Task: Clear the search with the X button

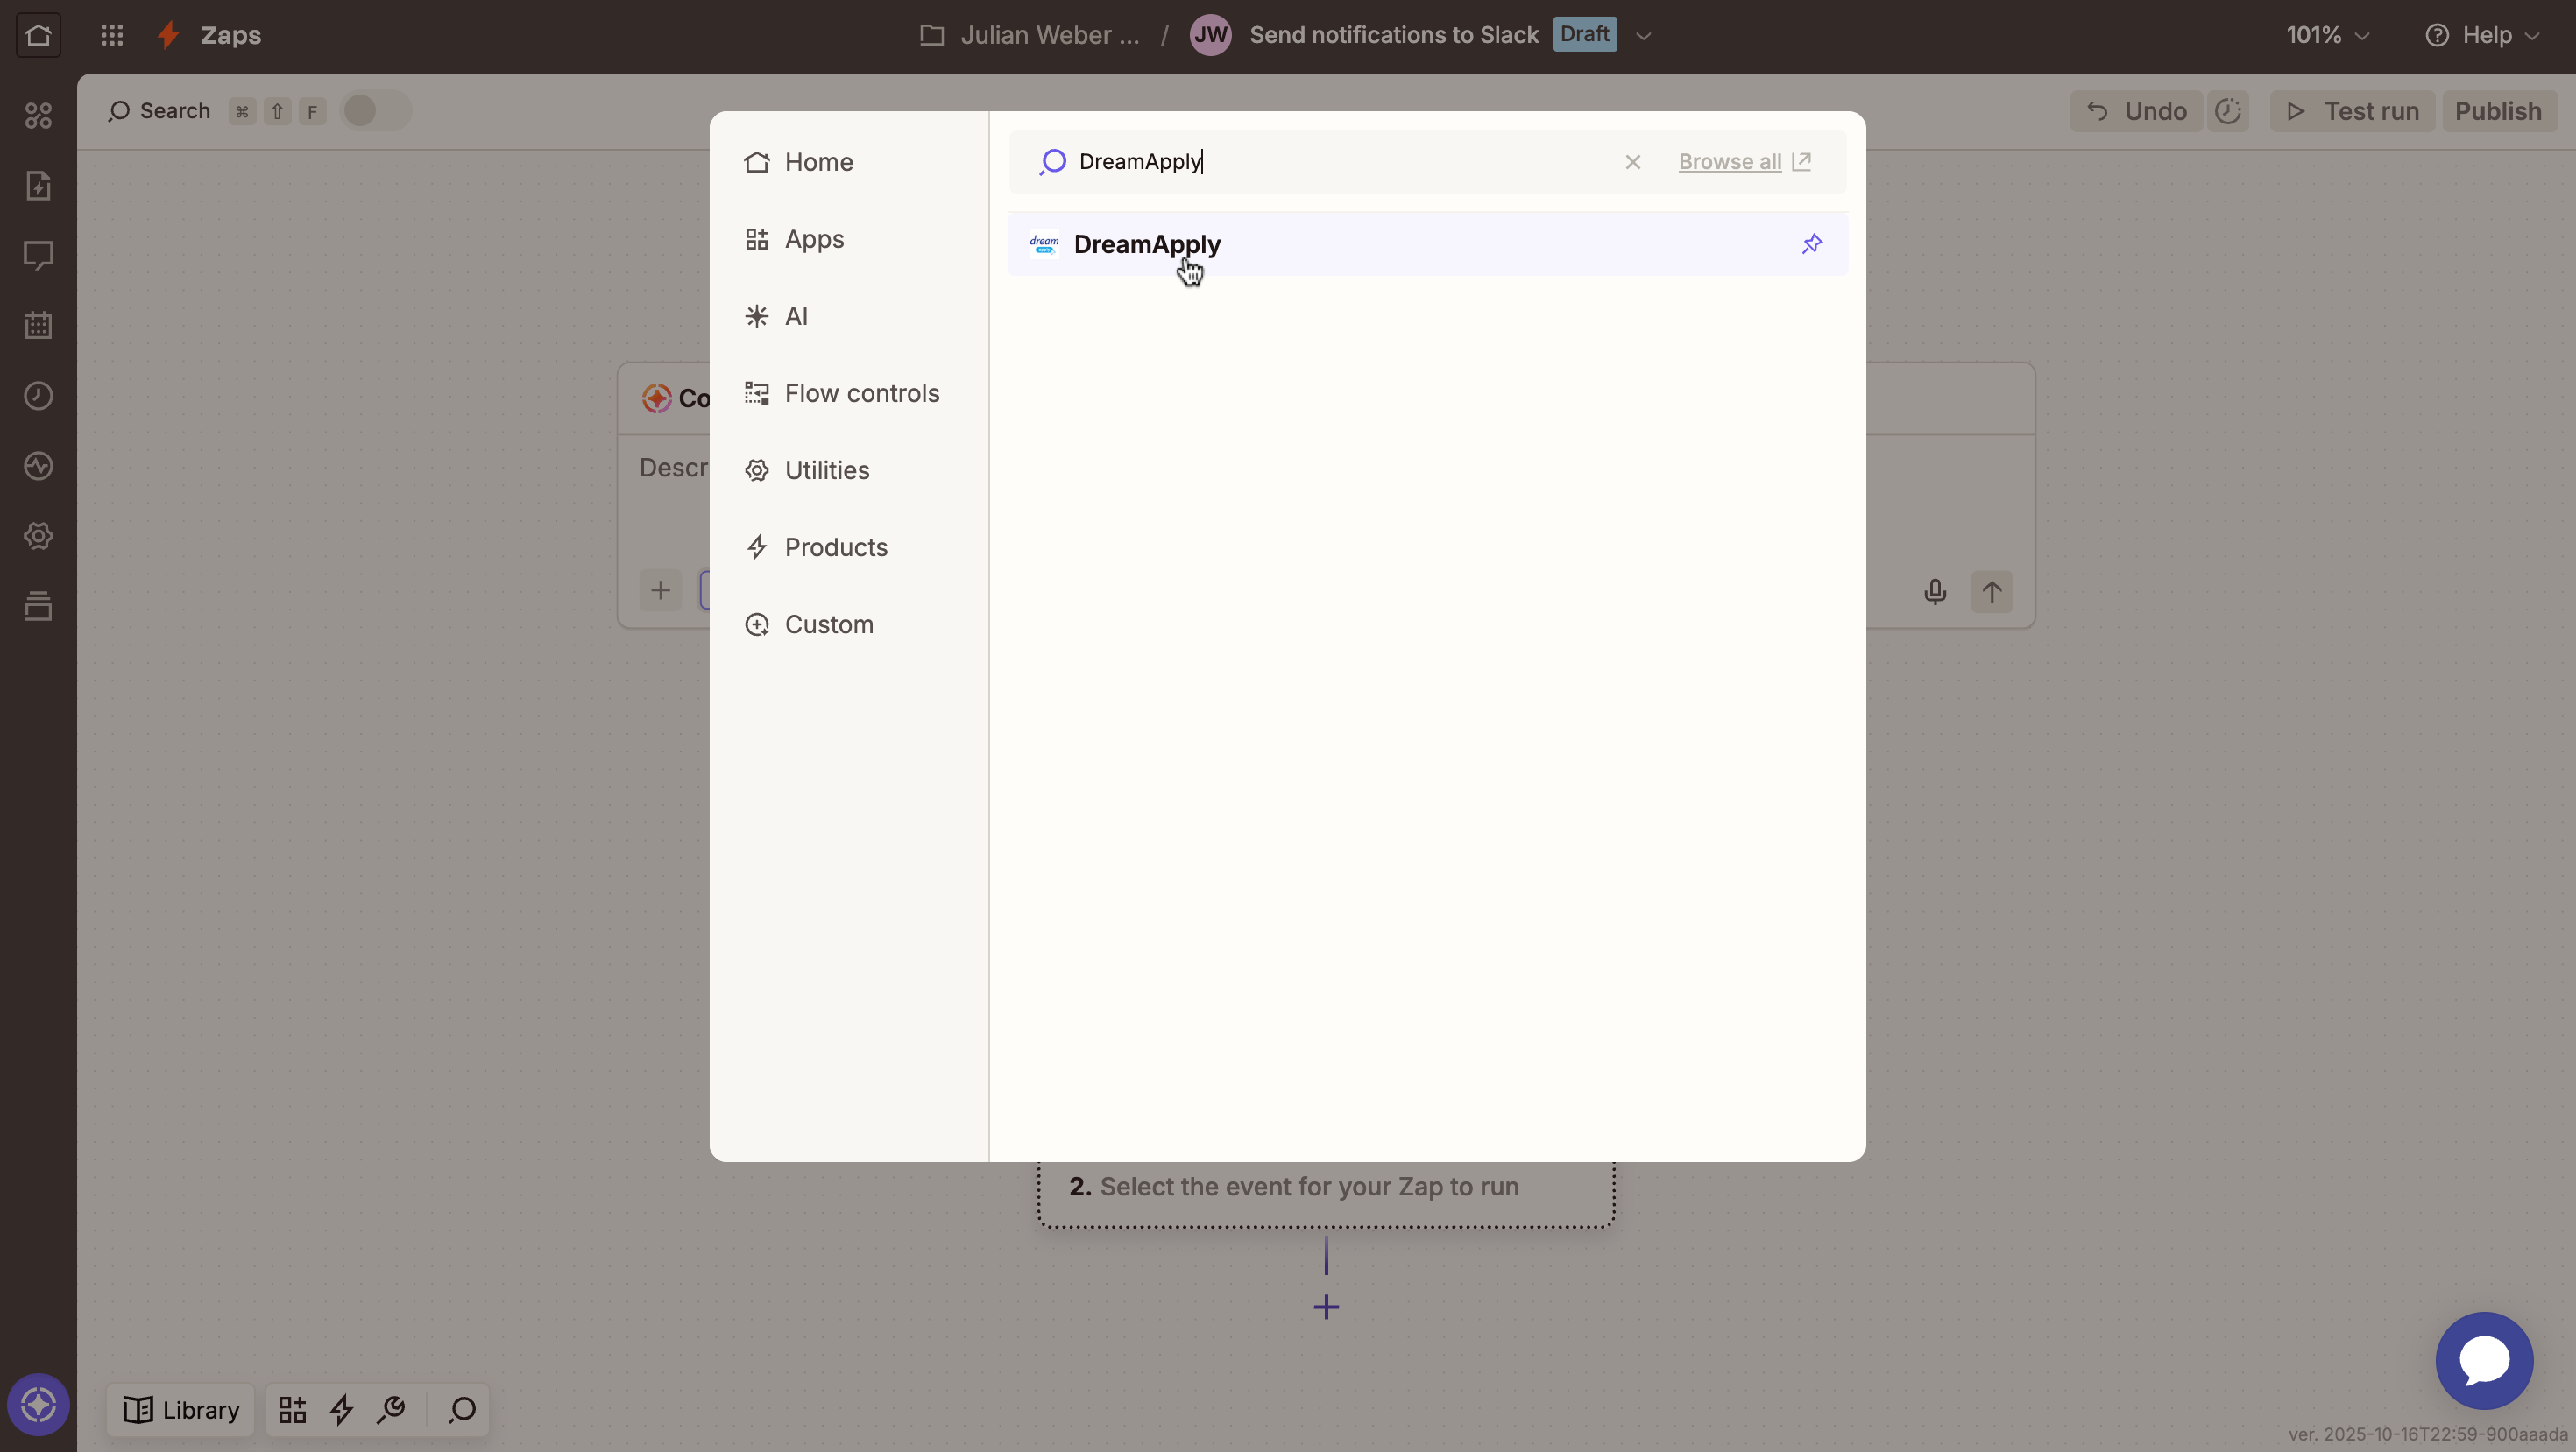Action: 1632,162
